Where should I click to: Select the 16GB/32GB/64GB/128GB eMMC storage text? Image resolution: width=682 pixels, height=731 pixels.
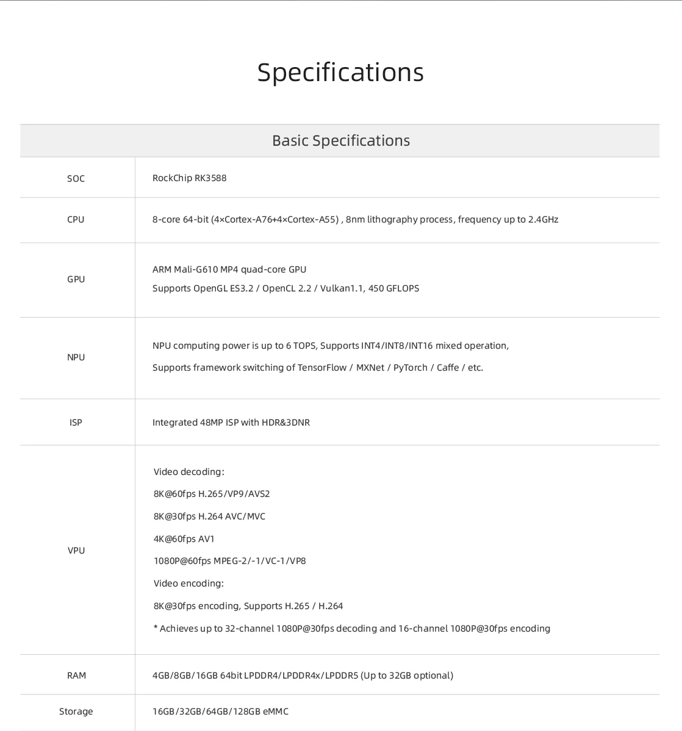pyautogui.click(x=220, y=711)
